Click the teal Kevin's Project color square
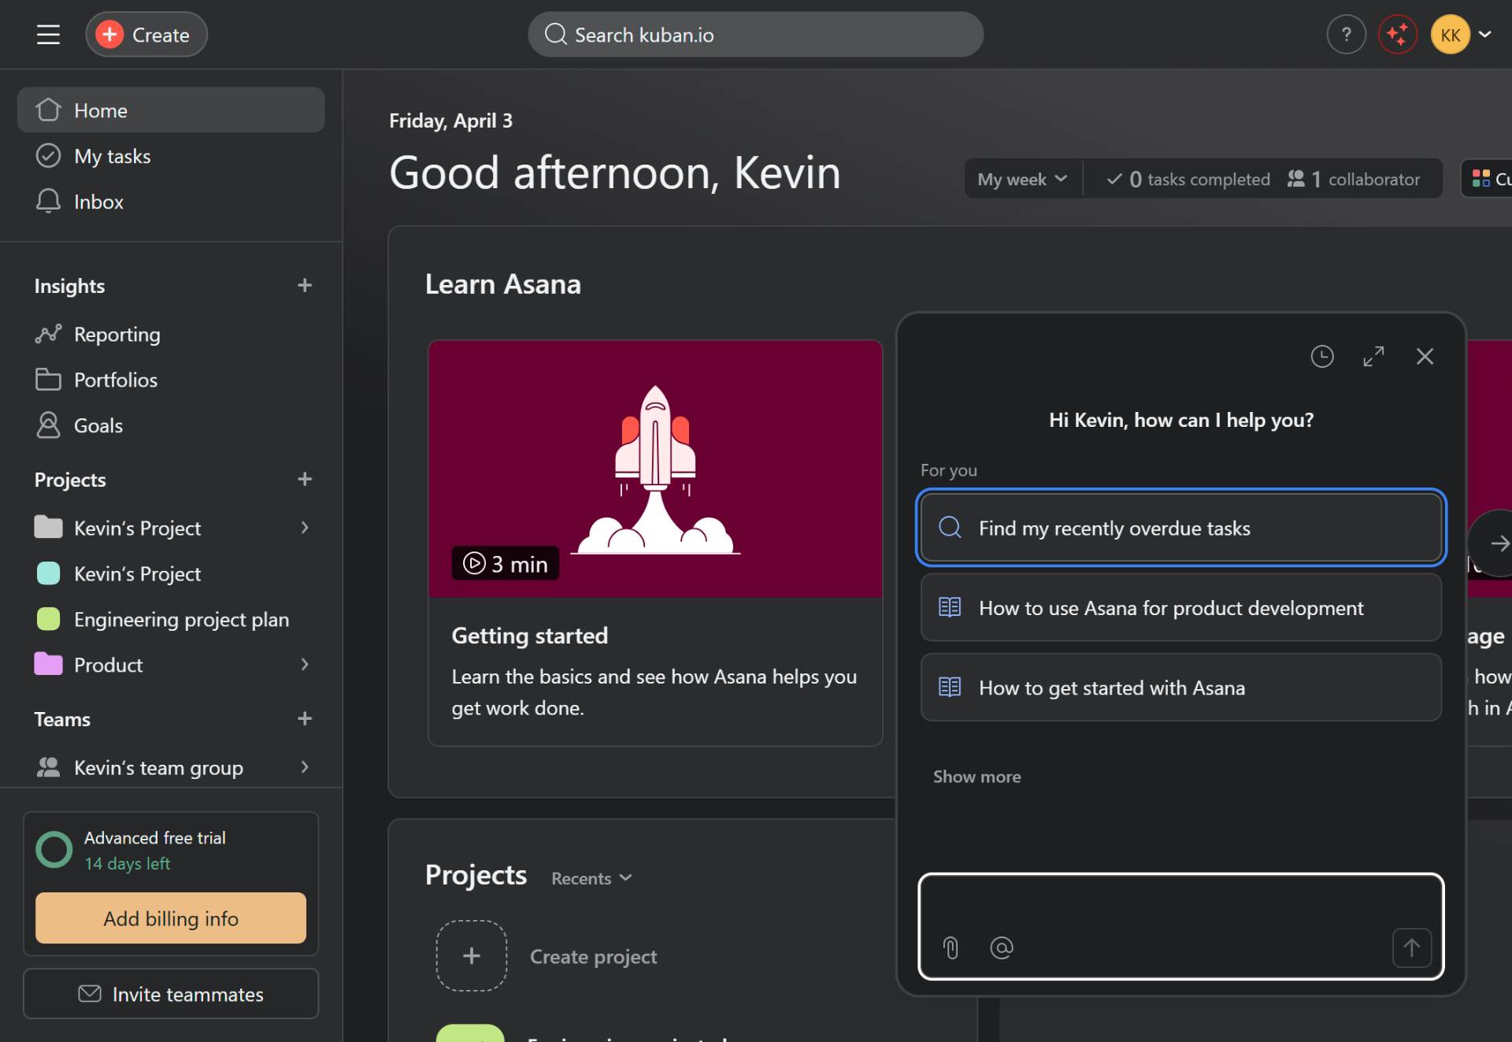 coord(48,573)
